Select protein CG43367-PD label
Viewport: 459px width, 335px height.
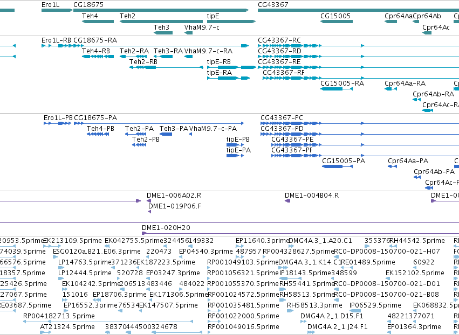tap(282, 129)
